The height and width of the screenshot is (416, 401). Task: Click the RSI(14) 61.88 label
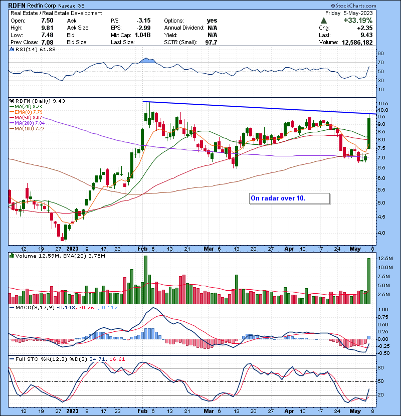click(36, 49)
